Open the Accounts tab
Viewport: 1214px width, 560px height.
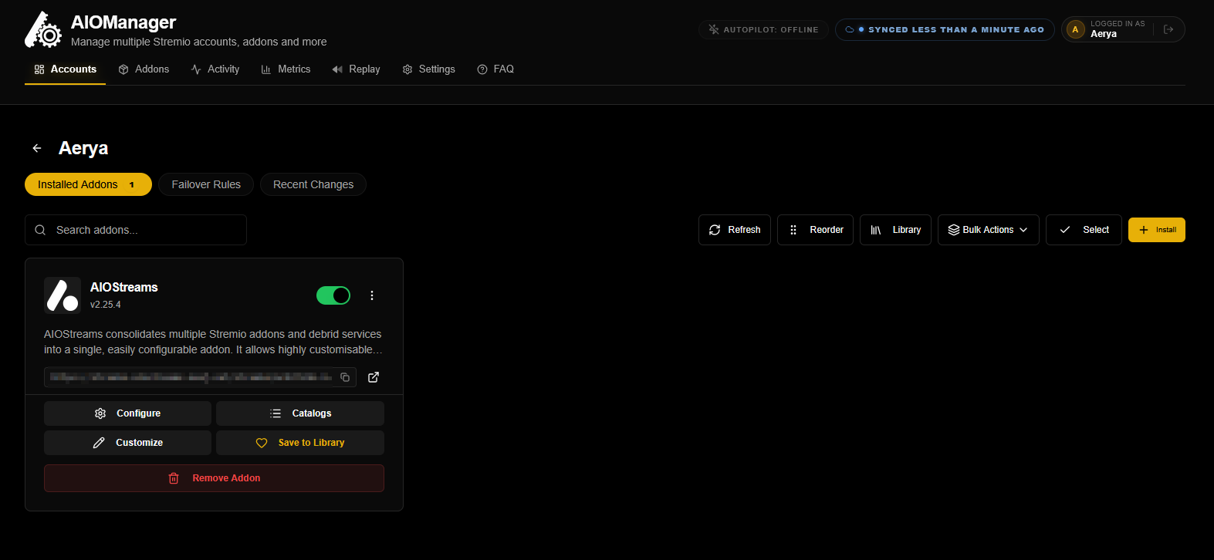click(66, 69)
